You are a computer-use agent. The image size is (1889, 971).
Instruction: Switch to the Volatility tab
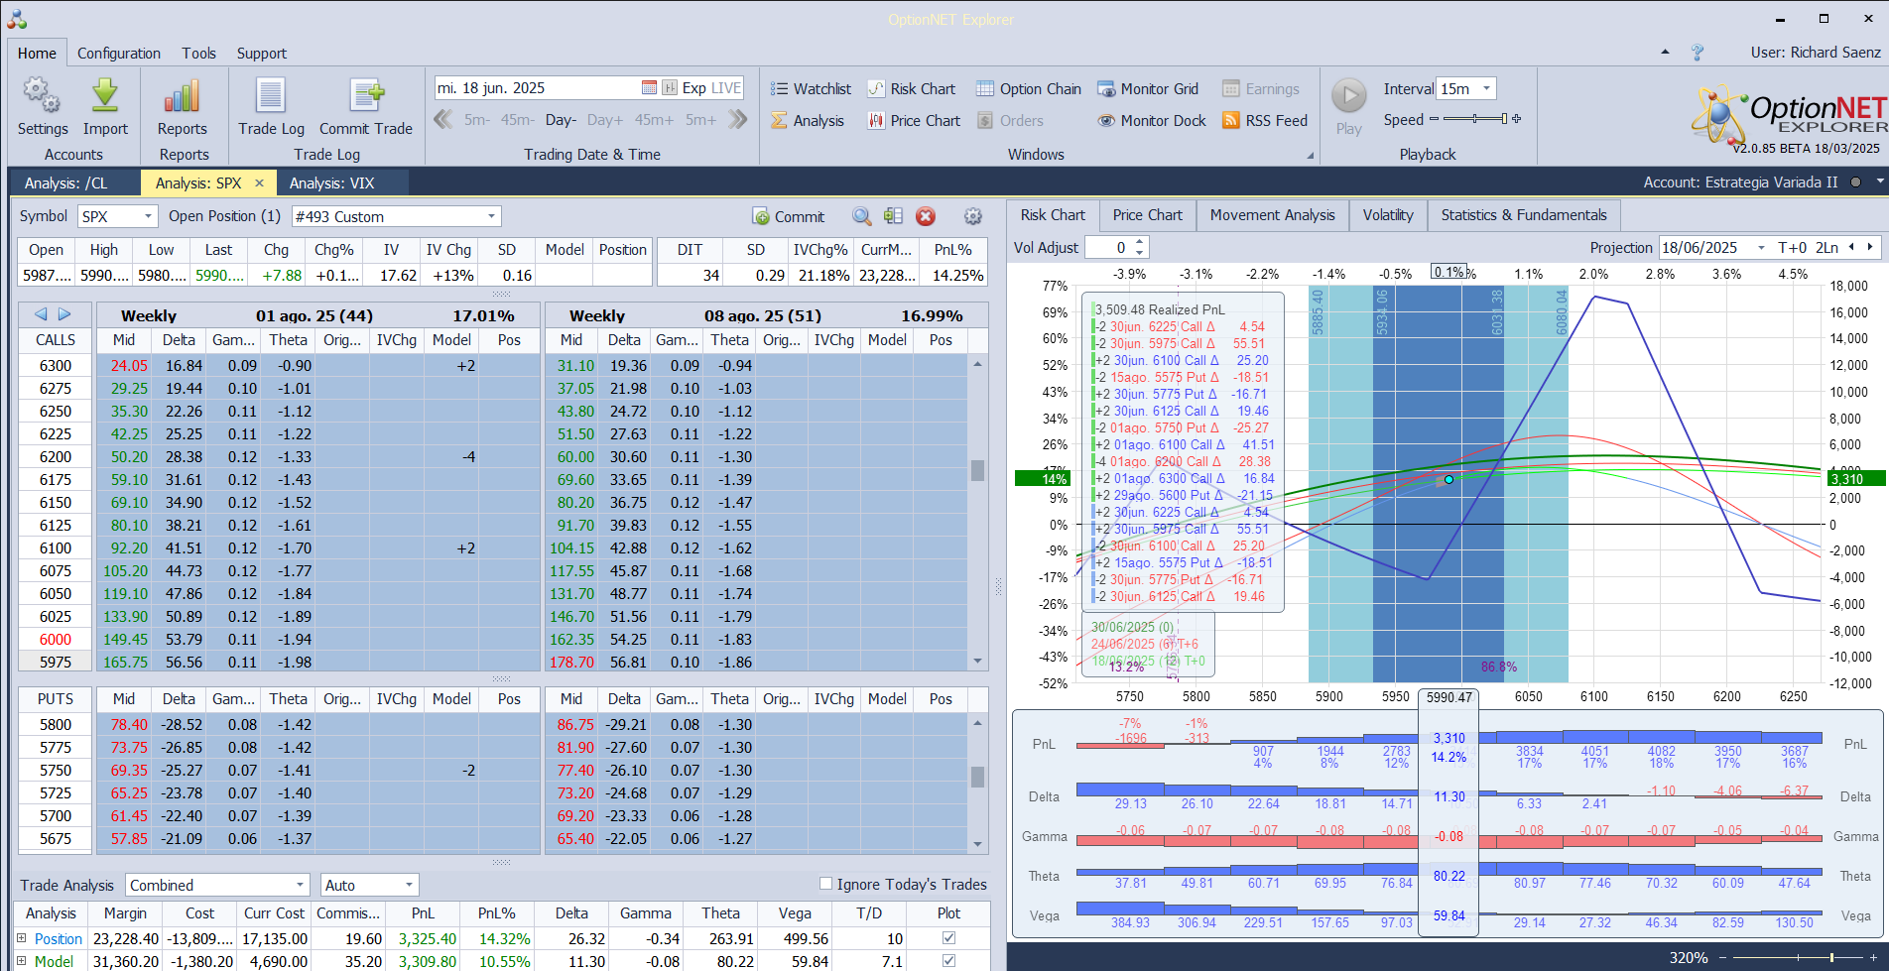pyautogui.click(x=1388, y=215)
